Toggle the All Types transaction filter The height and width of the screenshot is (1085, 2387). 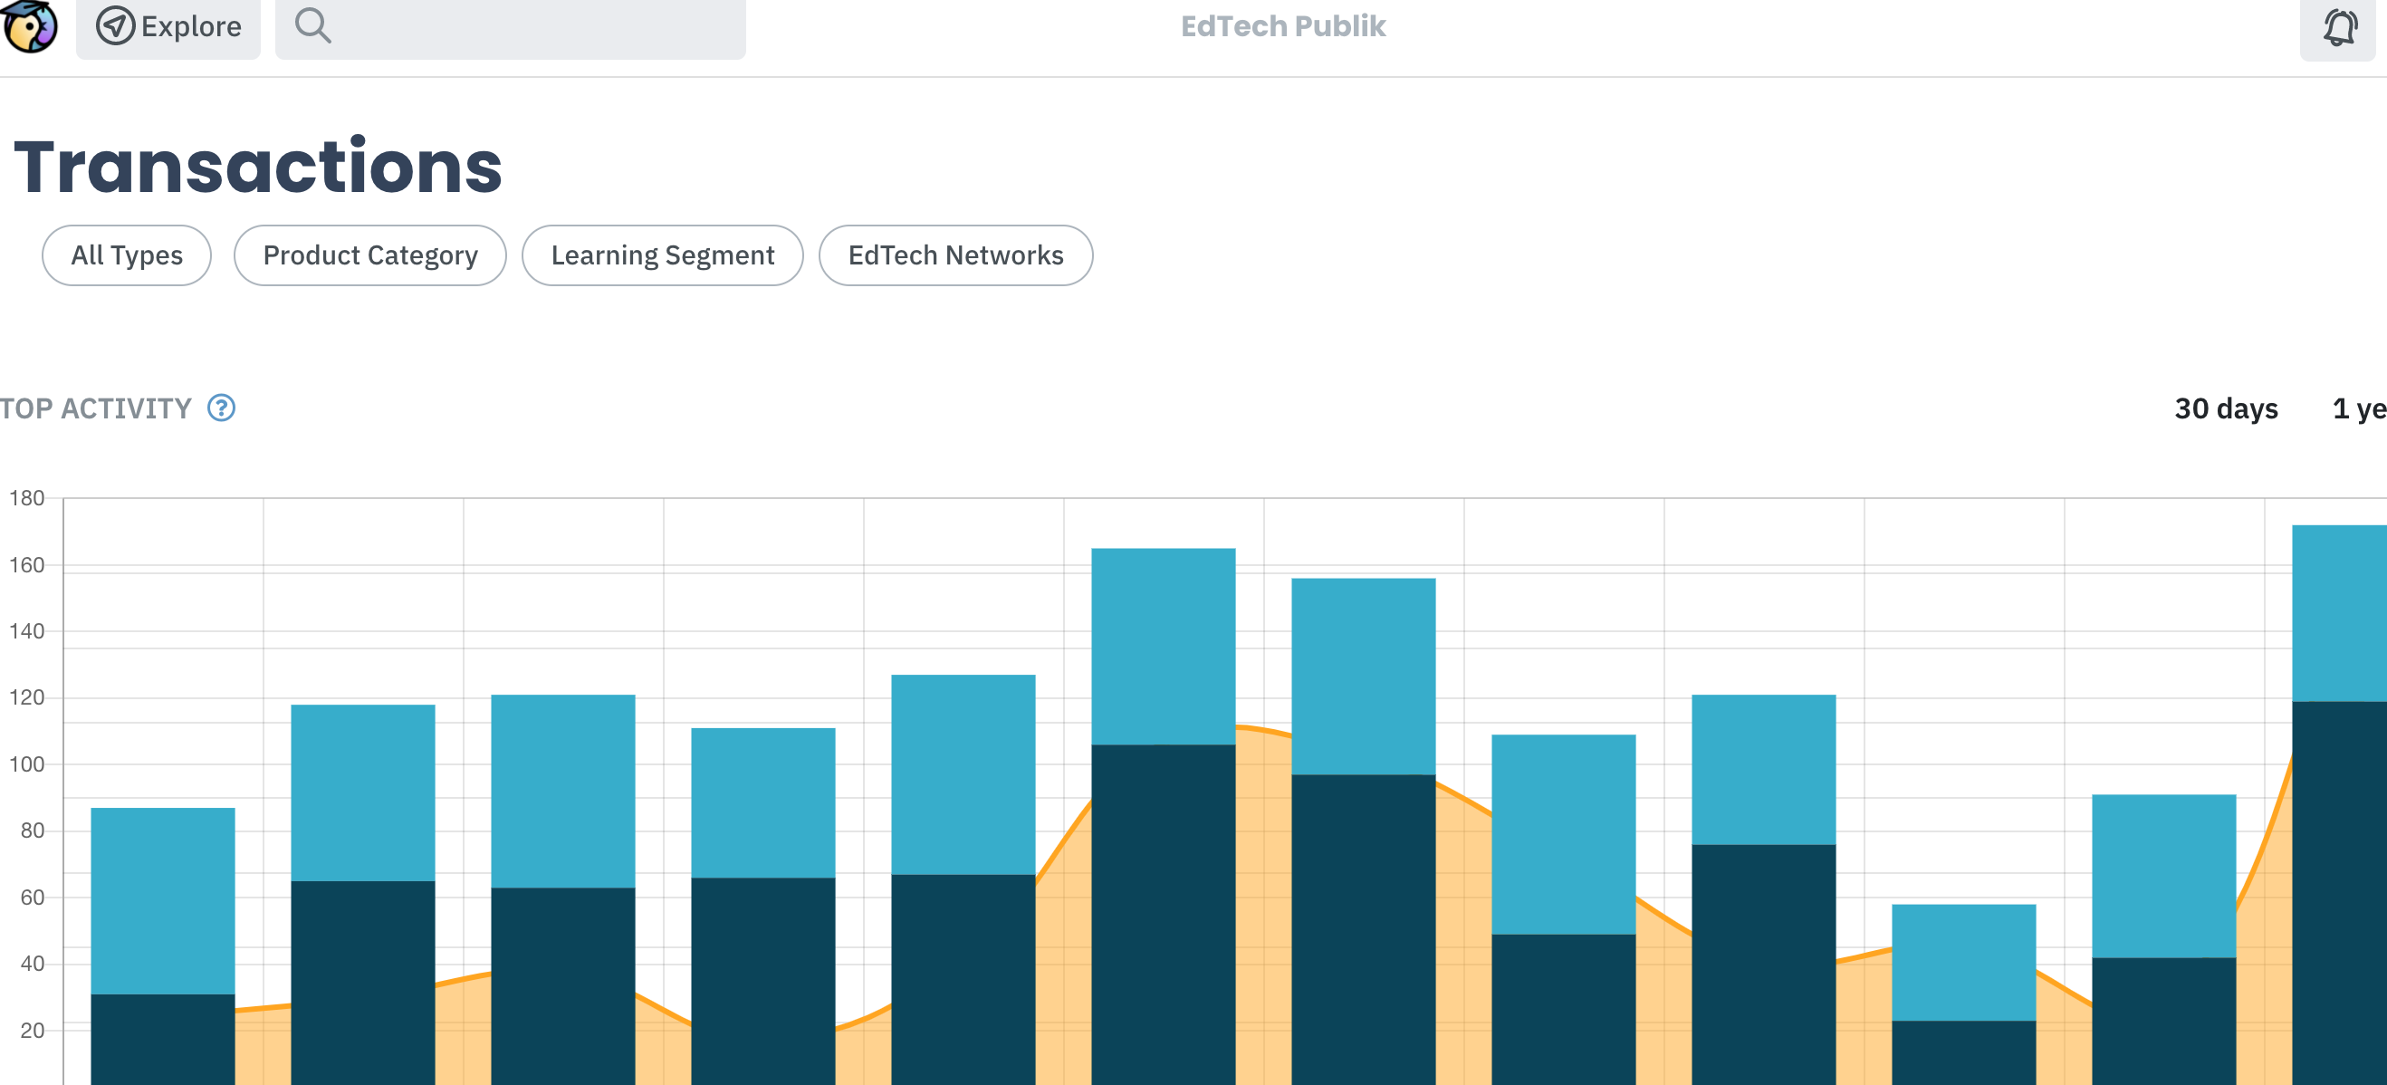click(x=126, y=254)
